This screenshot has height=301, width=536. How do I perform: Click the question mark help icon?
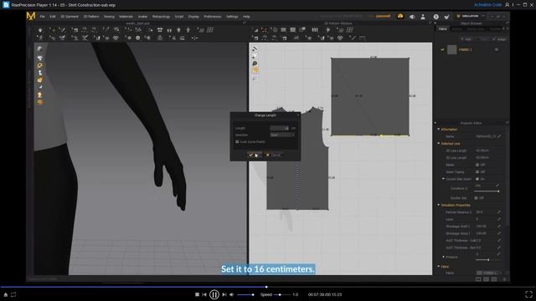(435, 17)
